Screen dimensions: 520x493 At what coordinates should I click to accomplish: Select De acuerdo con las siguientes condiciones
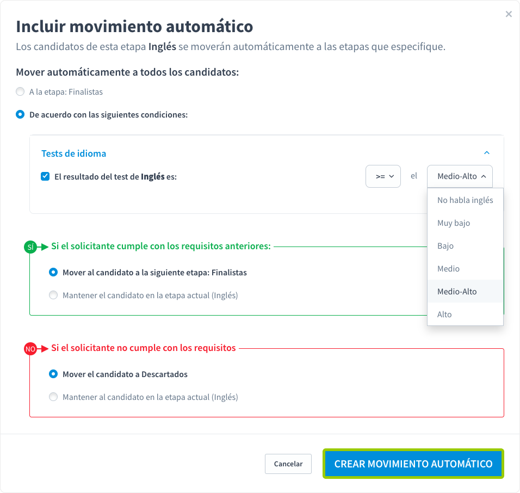[x=20, y=115]
